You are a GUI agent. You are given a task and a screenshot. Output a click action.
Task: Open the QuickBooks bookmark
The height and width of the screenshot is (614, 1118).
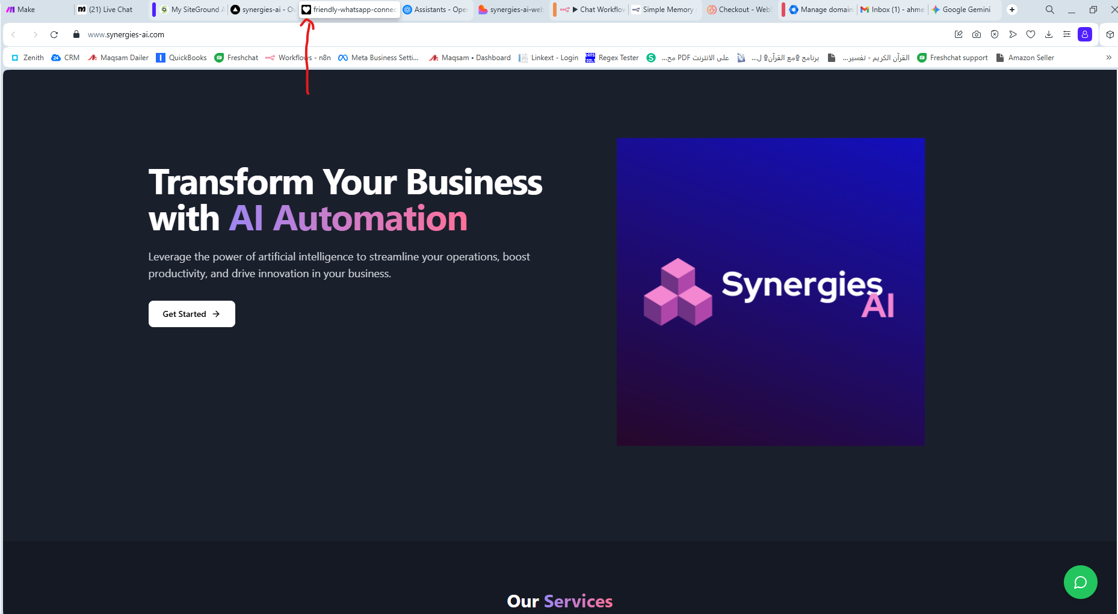click(x=182, y=58)
